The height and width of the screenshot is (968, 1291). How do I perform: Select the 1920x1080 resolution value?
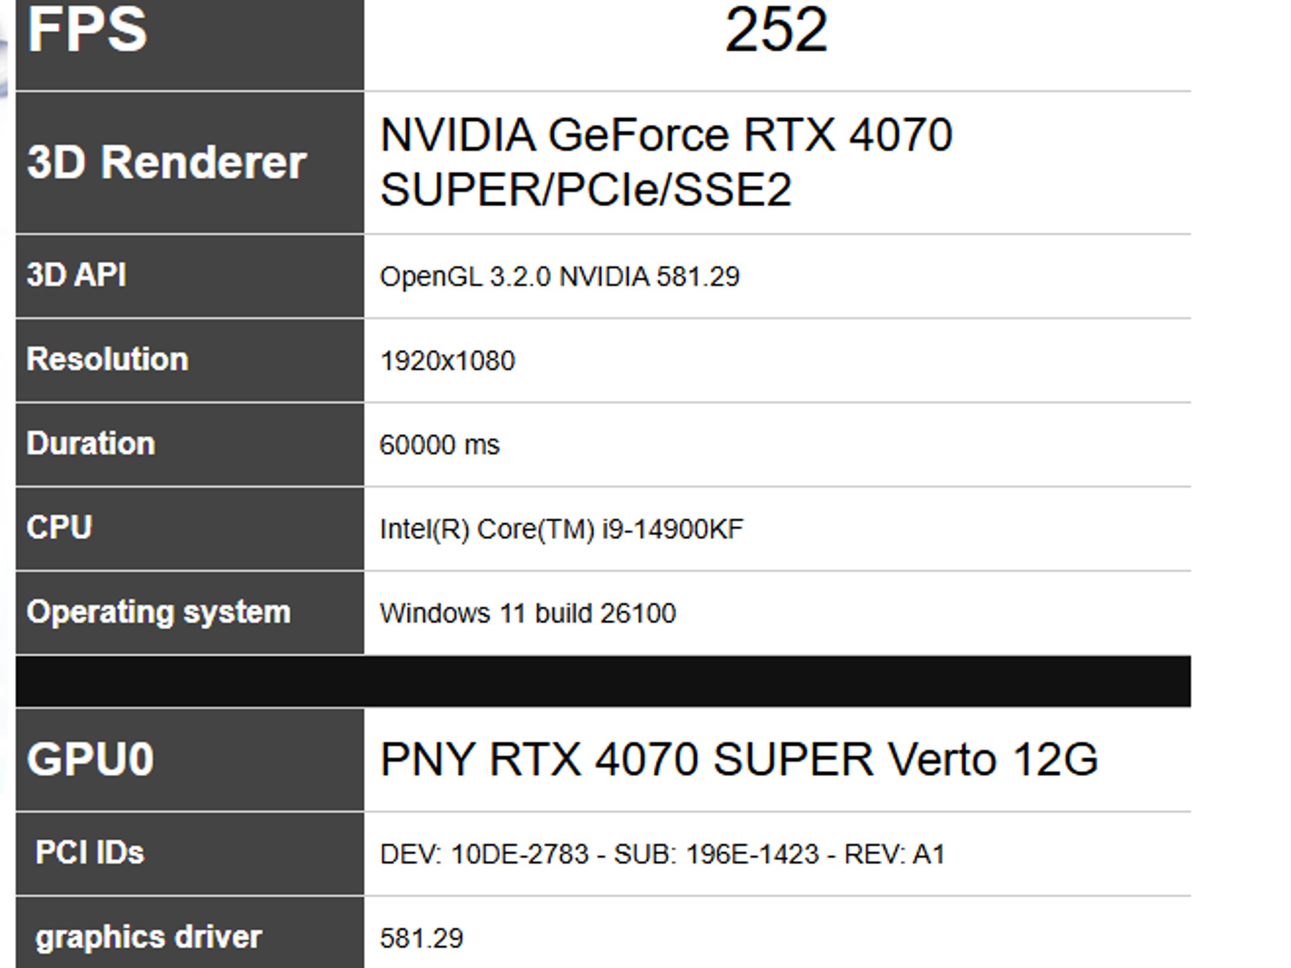(x=447, y=361)
